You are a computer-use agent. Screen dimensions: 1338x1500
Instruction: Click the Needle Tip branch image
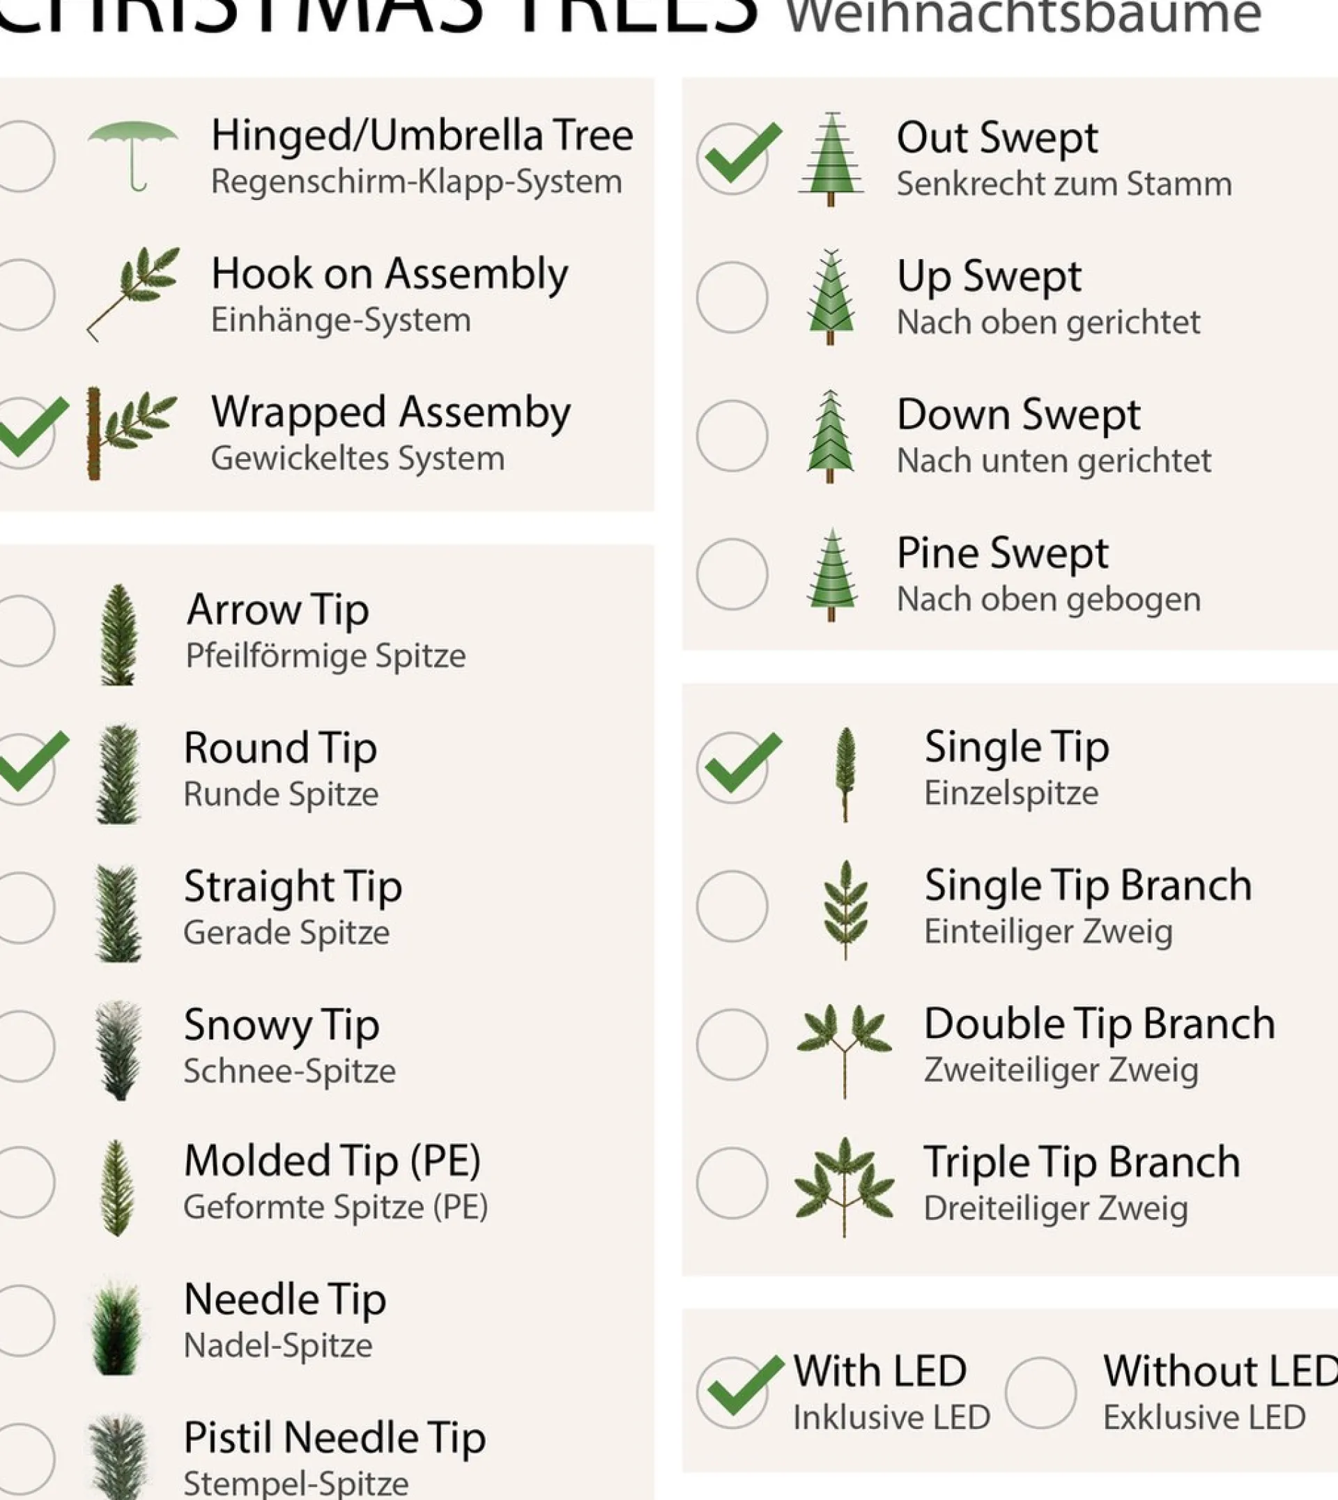(x=116, y=1329)
